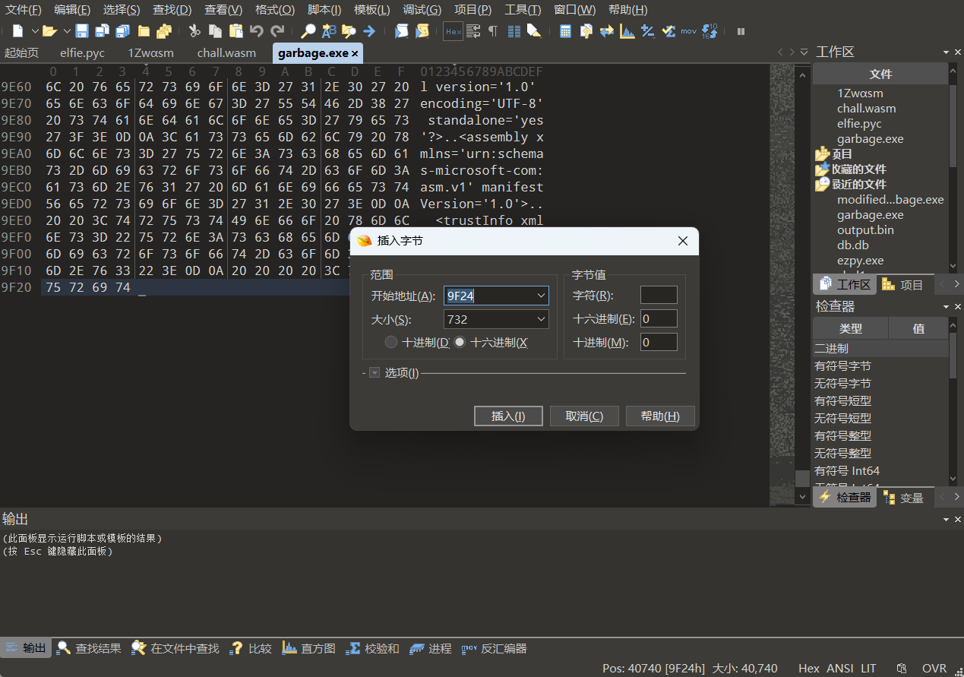Click the Paste clipboard icon

point(236,31)
